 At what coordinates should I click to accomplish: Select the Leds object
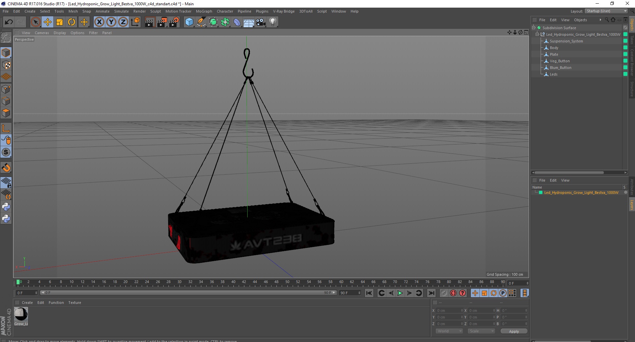coord(554,74)
